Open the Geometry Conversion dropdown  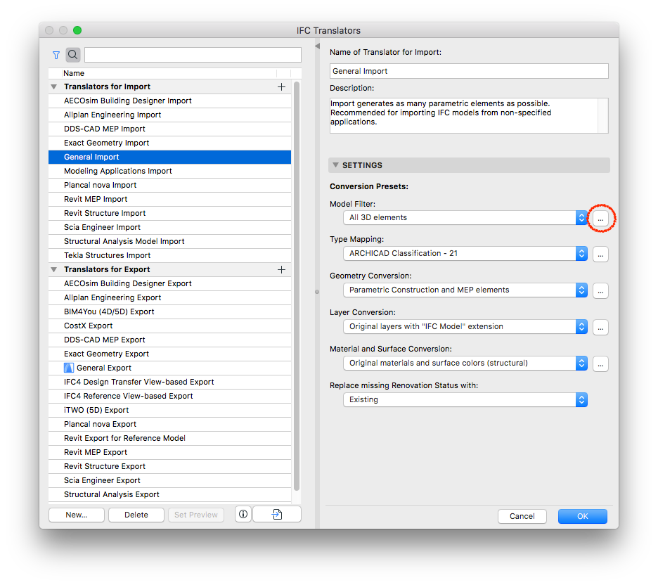click(x=465, y=290)
